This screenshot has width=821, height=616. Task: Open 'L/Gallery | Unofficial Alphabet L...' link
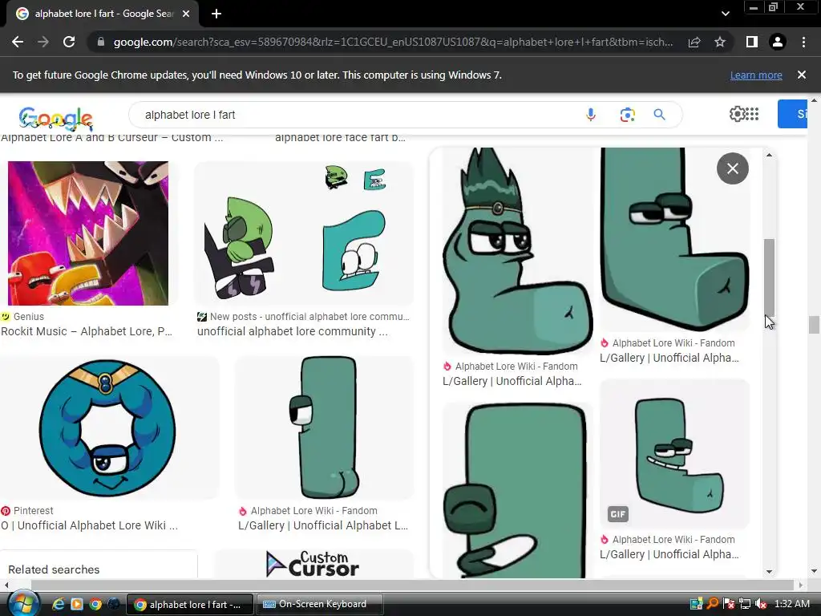tap(323, 525)
